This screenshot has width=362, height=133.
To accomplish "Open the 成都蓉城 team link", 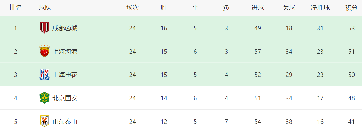I will (x=65, y=28).
